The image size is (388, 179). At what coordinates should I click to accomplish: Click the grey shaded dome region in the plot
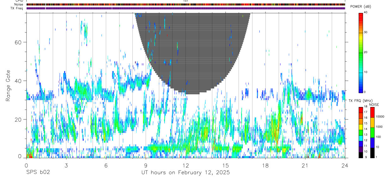(193, 54)
